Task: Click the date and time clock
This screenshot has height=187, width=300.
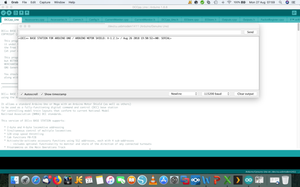Action: click(x=262, y=2)
